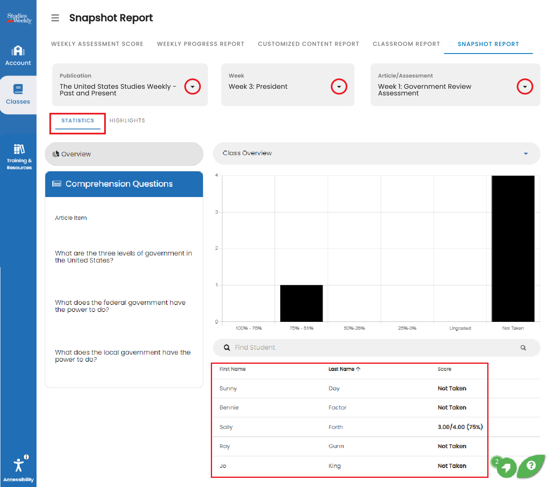Click Week 3: President value

click(x=258, y=87)
